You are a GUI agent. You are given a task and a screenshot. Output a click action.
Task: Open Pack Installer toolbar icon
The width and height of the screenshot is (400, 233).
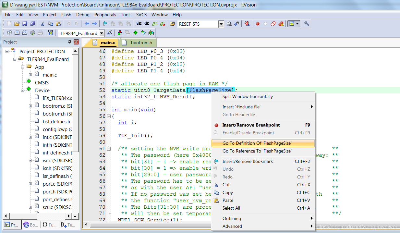[151, 33]
